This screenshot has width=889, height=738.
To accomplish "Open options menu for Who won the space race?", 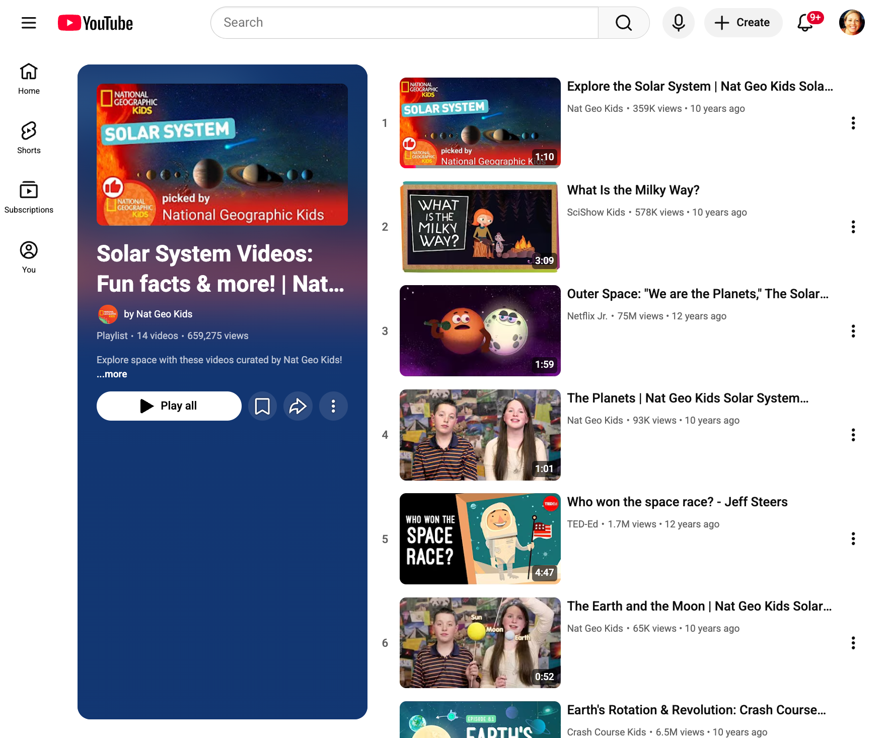I will pyautogui.click(x=853, y=539).
